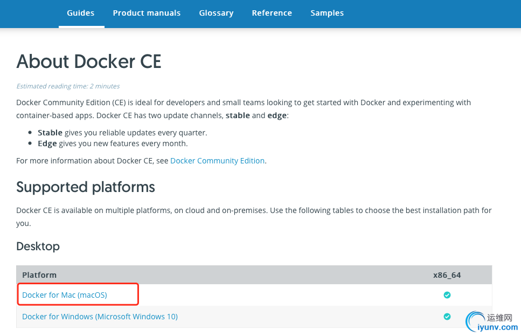
Task: Open Docker for Windows (Microsoft Windows 10) link
Action: [100, 317]
